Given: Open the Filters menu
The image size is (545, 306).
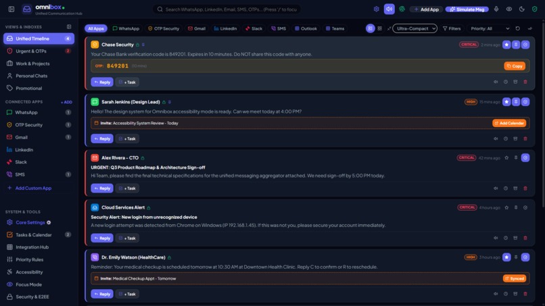Looking at the screenshot, I should pyautogui.click(x=452, y=28).
